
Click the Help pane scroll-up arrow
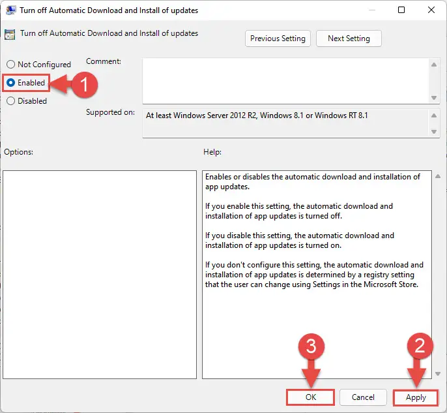438,176
